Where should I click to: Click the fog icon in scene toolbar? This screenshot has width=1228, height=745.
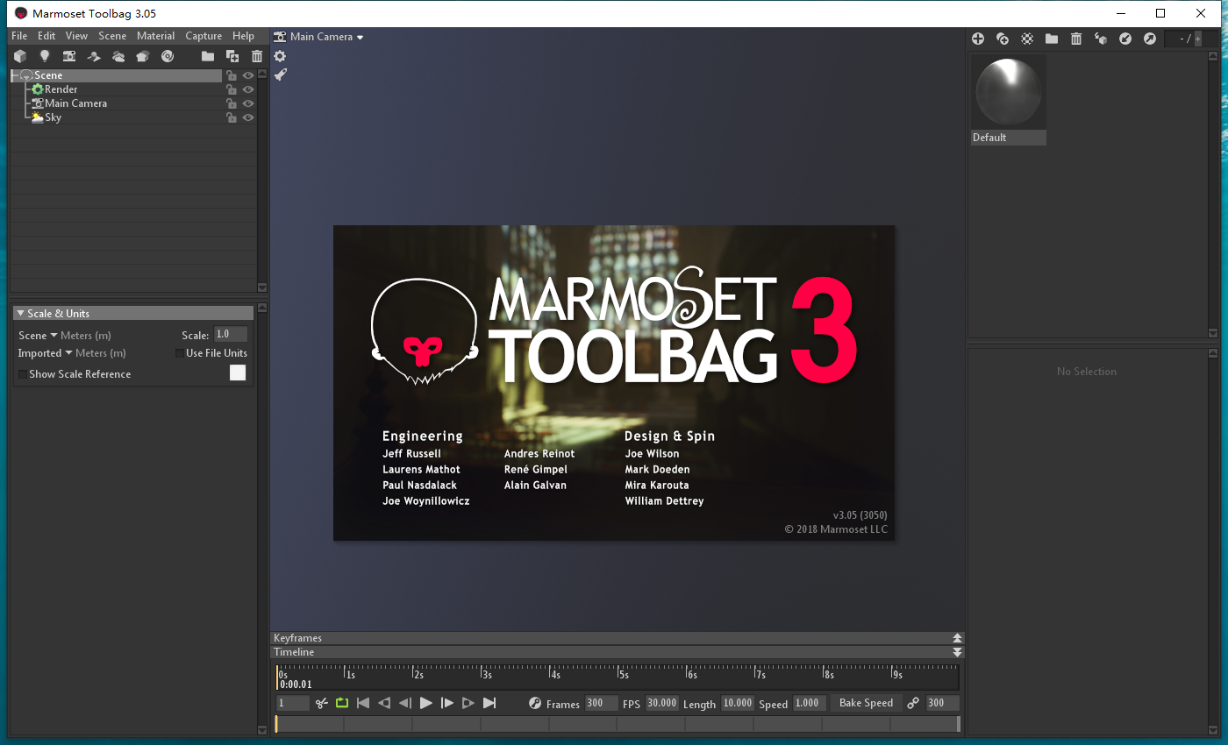pos(118,56)
